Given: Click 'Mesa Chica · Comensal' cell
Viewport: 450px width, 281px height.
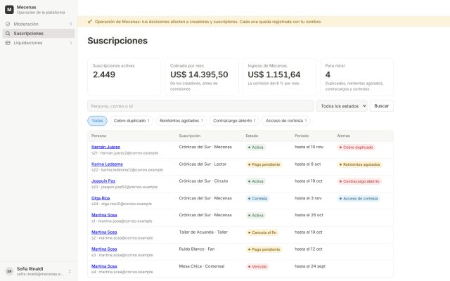Looking at the screenshot, I should [x=202, y=266].
